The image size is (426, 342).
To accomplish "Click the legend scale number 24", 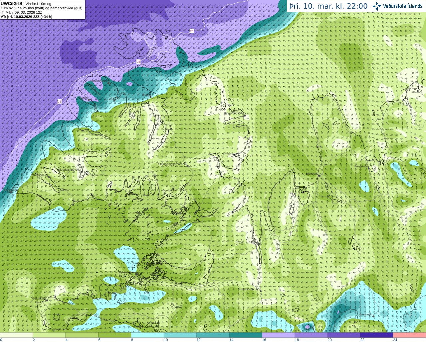I will pyautogui.click(x=395, y=340).
